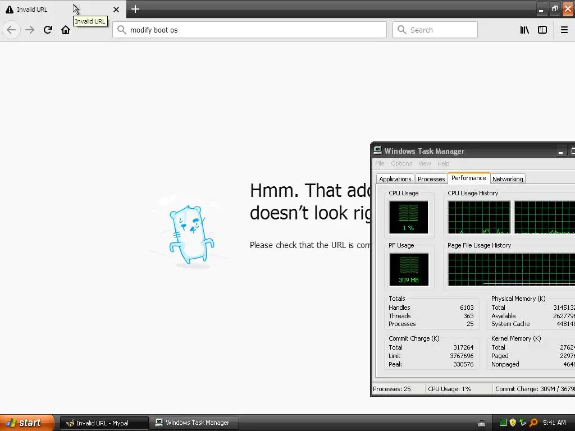Open the browser hamburger menu
Screen dimensions: 575x431
564,30
